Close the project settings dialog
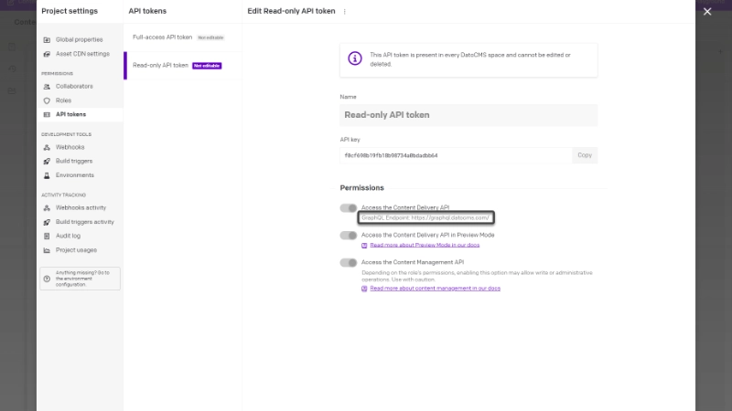The image size is (732, 411). pos(707,12)
